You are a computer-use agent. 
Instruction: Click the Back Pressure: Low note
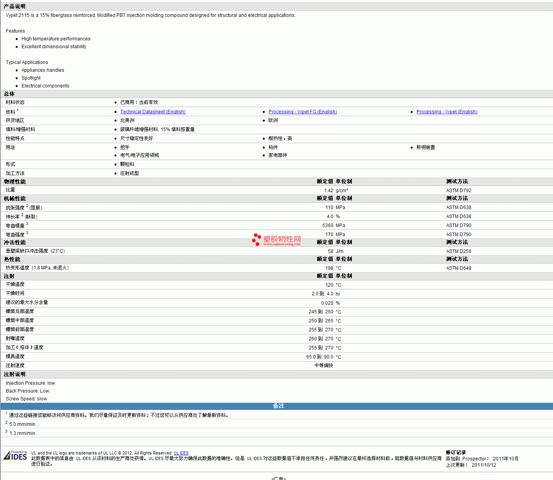click(27, 391)
